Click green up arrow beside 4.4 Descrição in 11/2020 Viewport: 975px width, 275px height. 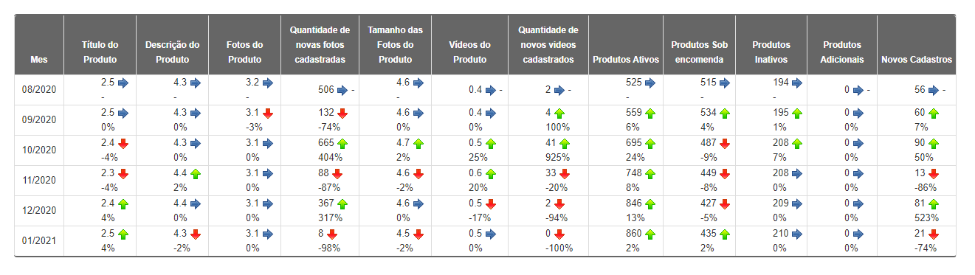coord(196,174)
